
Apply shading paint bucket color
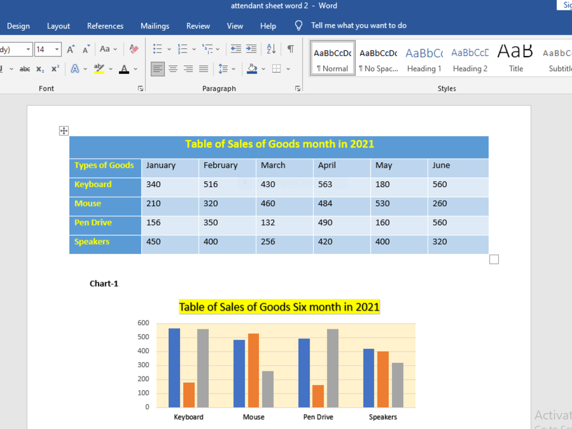[252, 69]
